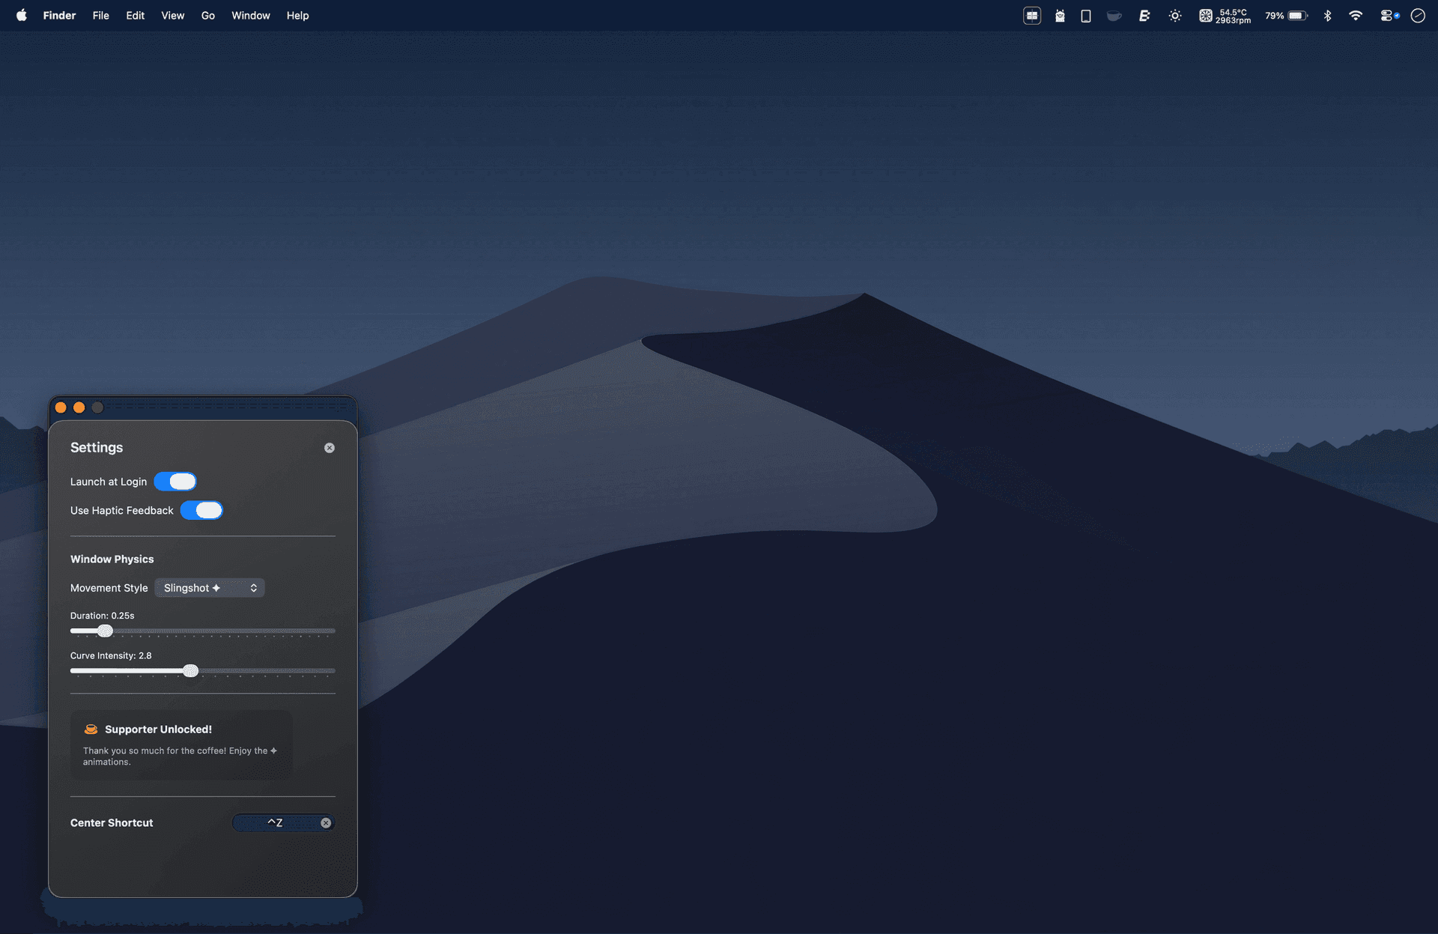Open the Go menu
This screenshot has width=1438, height=934.
[208, 16]
